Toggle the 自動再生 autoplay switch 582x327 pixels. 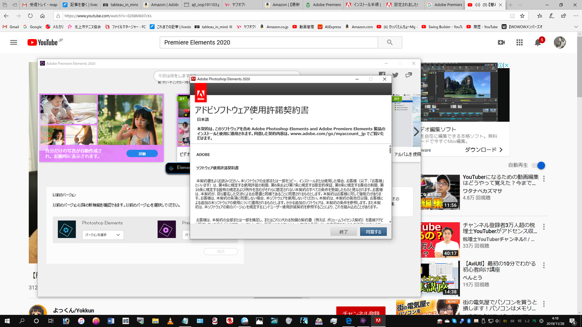pyautogui.click(x=538, y=166)
